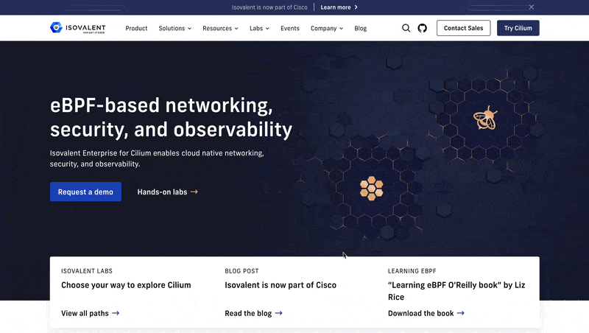Click the honeycomb graphic in hero
Screen dimensions: 589x333
point(372,189)
